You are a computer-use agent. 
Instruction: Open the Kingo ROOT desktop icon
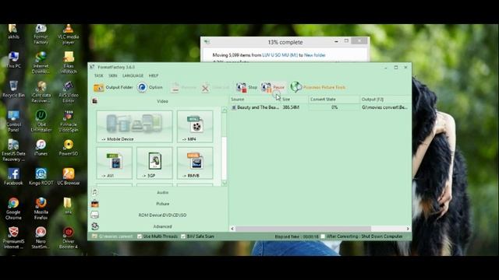[41, 177]
